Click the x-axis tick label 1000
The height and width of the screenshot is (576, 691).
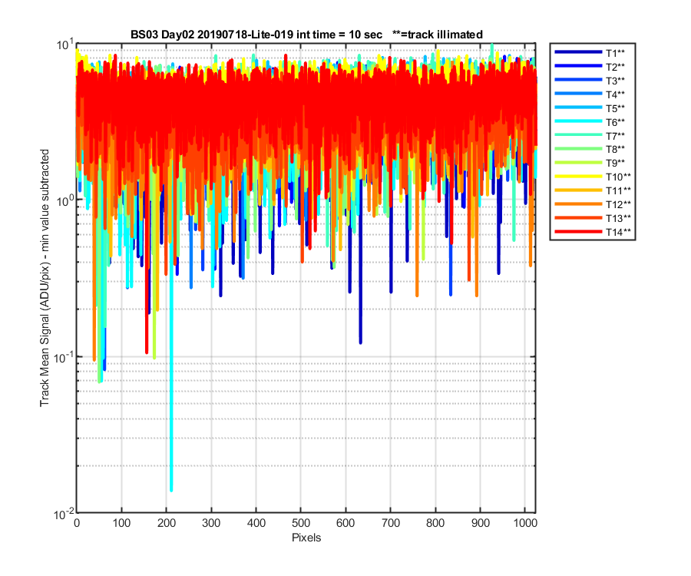pos(526,523)
